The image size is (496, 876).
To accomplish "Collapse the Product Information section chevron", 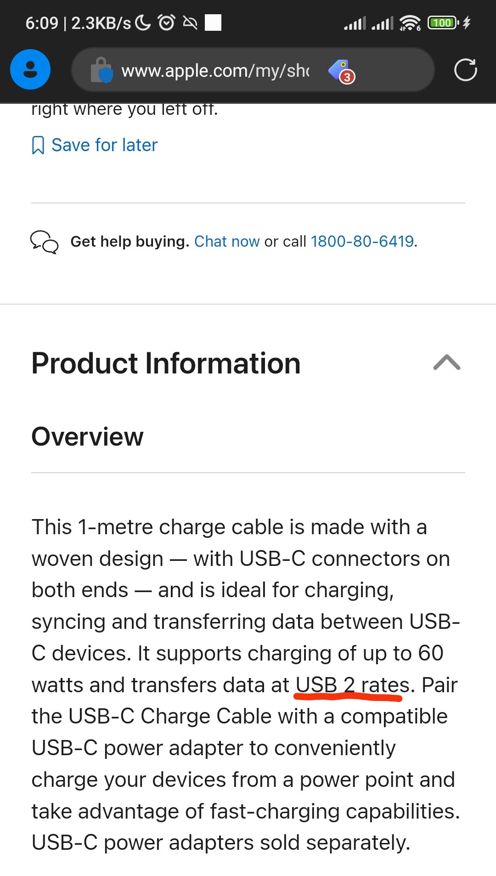I will (447, 362).
